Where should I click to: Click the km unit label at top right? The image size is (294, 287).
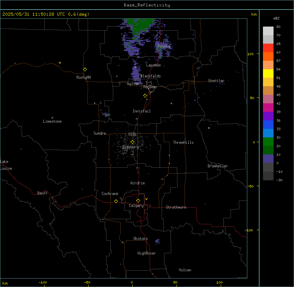tap(254, 14)
